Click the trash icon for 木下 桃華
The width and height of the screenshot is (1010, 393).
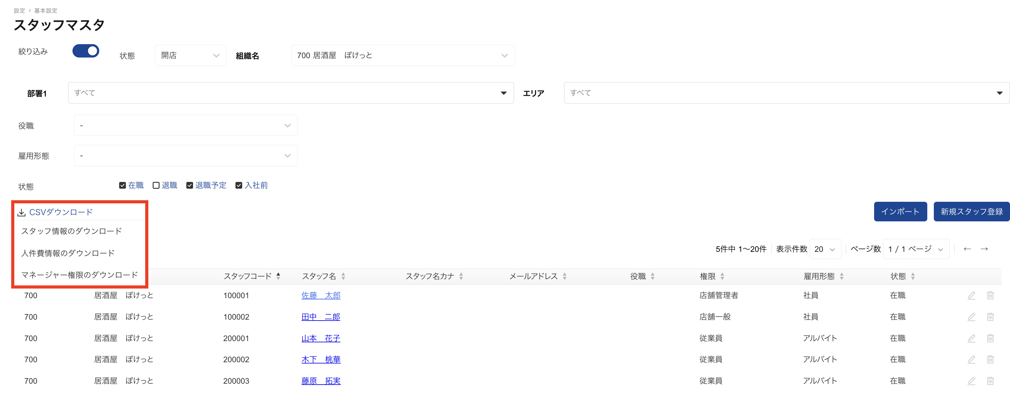pos(990,359)
